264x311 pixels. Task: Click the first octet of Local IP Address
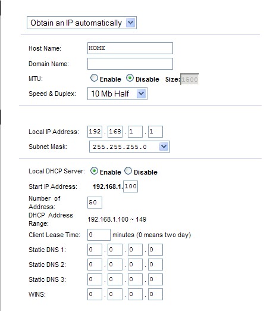tap(95, 132)
